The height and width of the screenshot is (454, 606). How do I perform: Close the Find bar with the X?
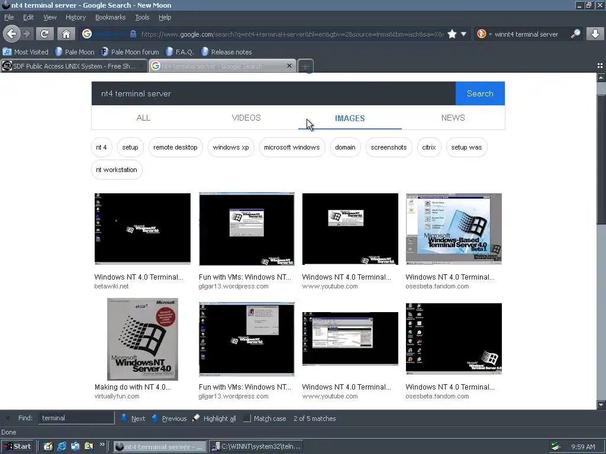coord(7,418)
